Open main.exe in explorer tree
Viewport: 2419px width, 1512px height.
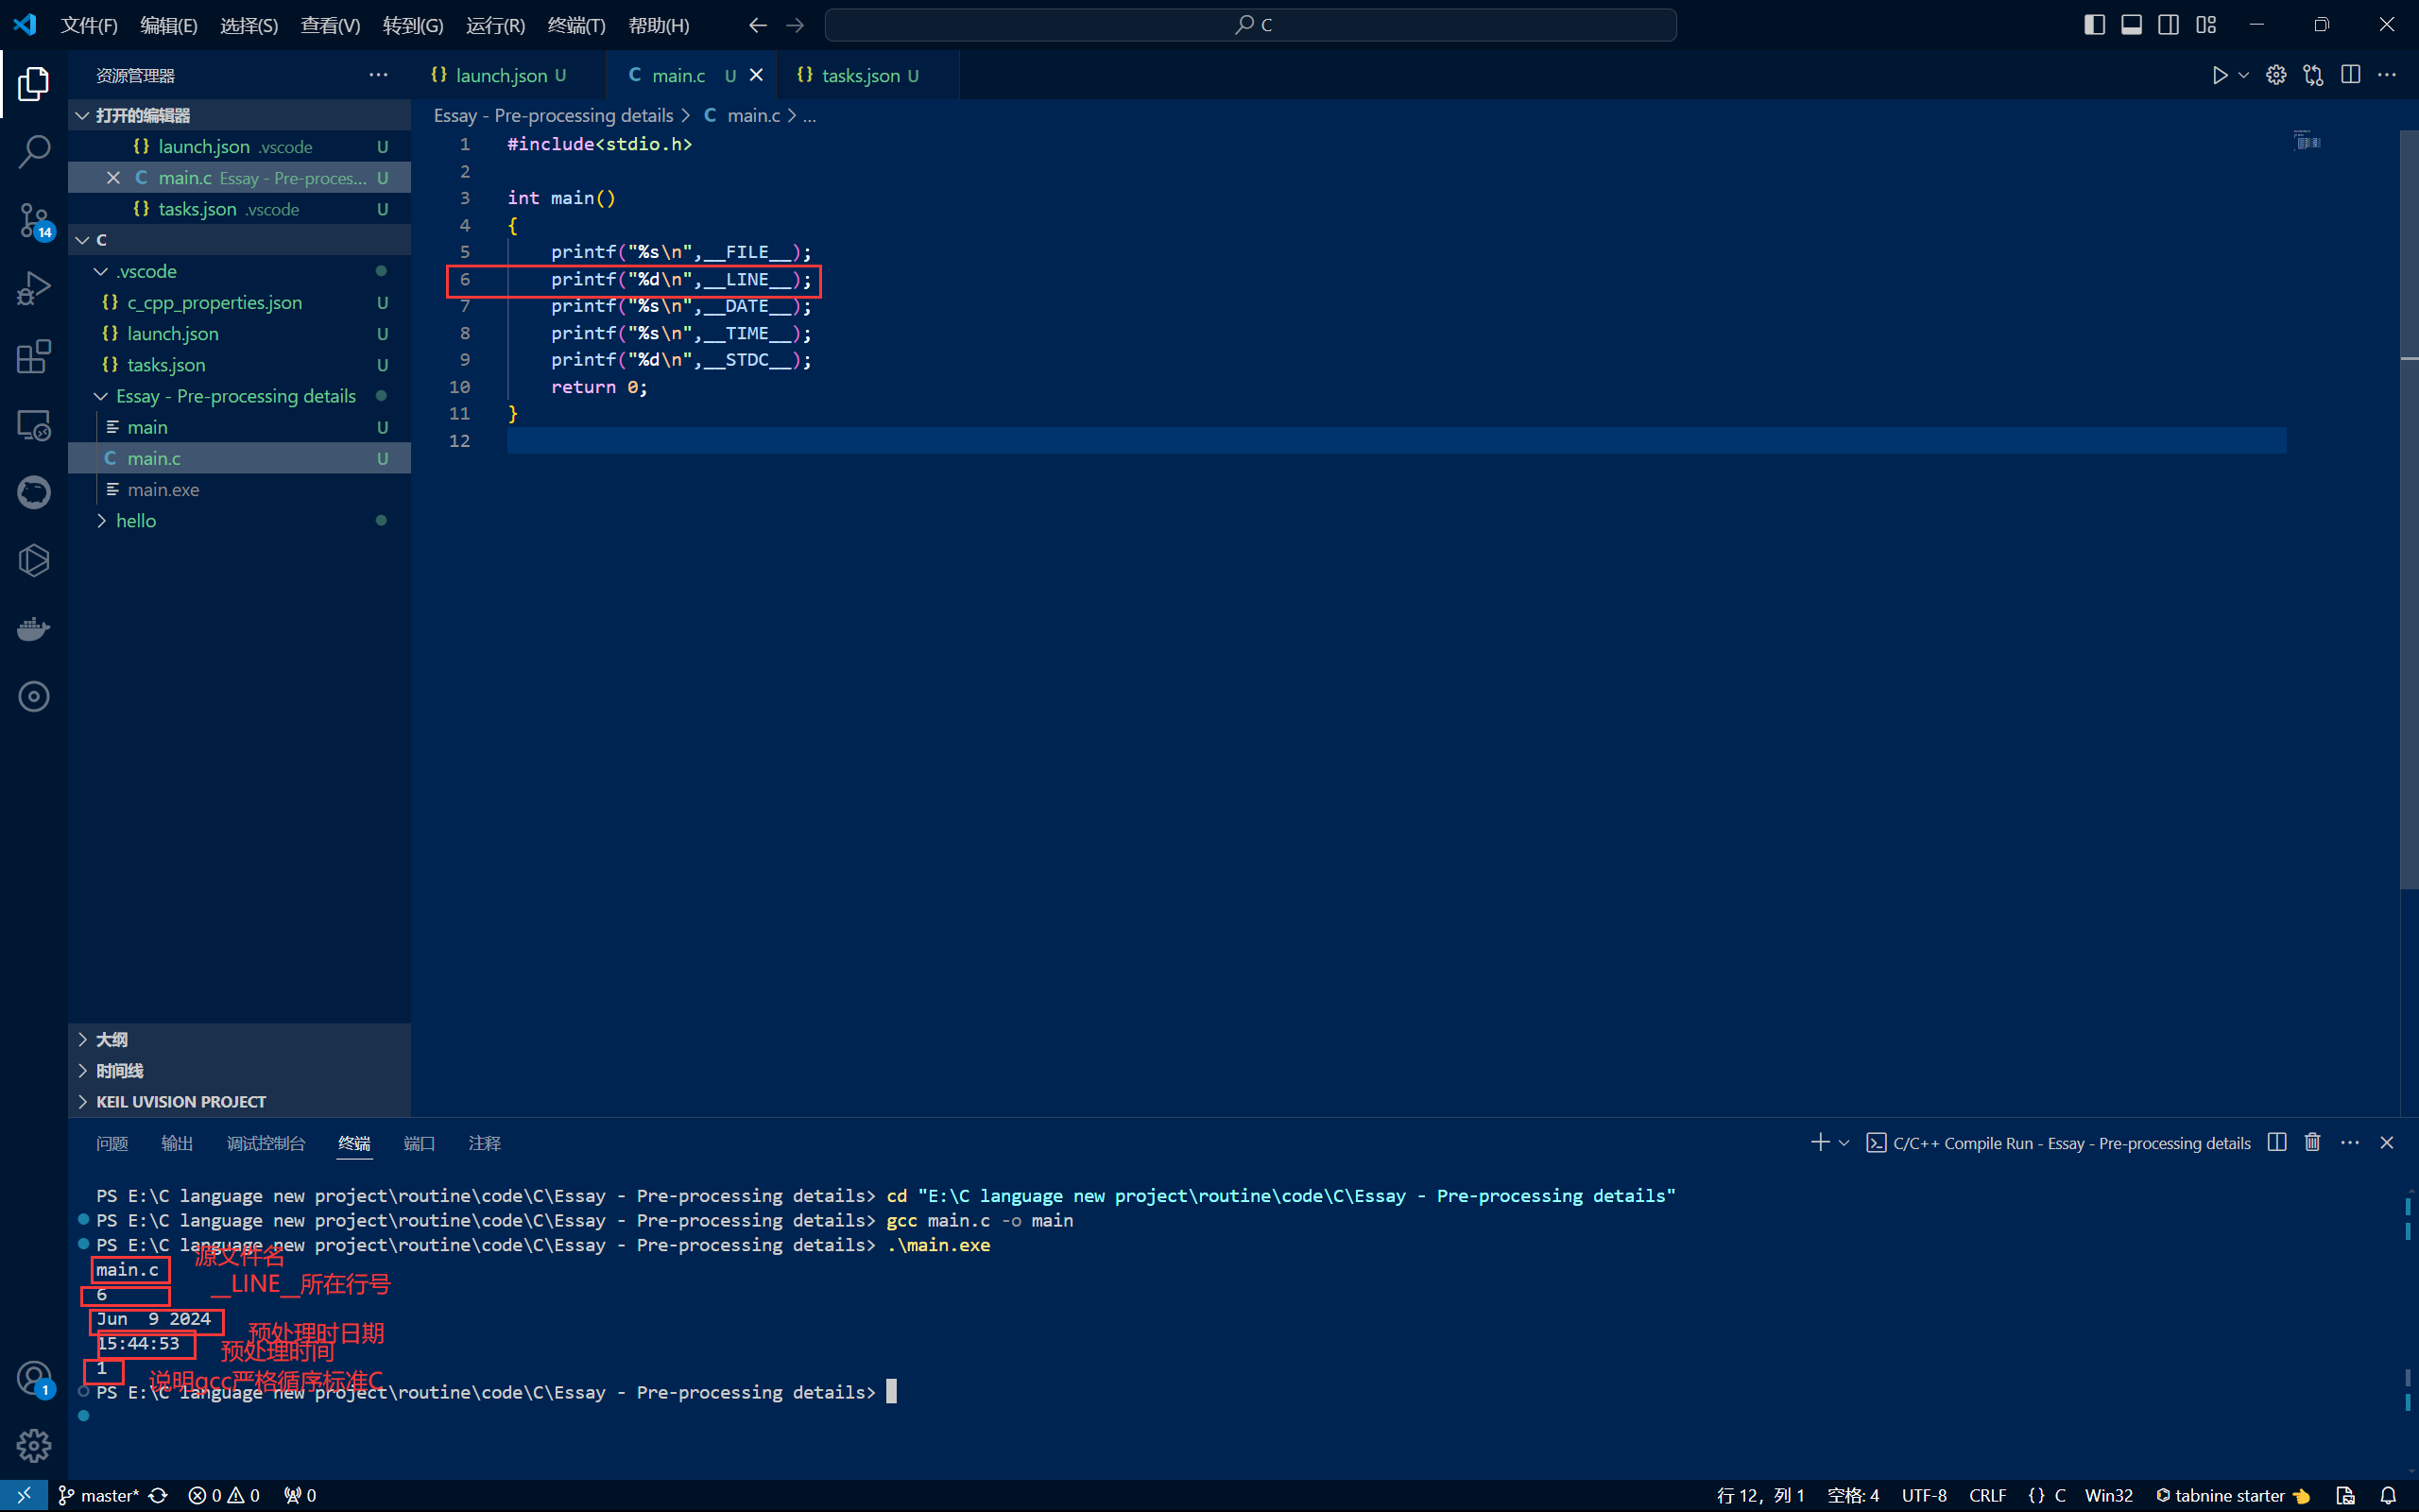(x=240, y=489)
